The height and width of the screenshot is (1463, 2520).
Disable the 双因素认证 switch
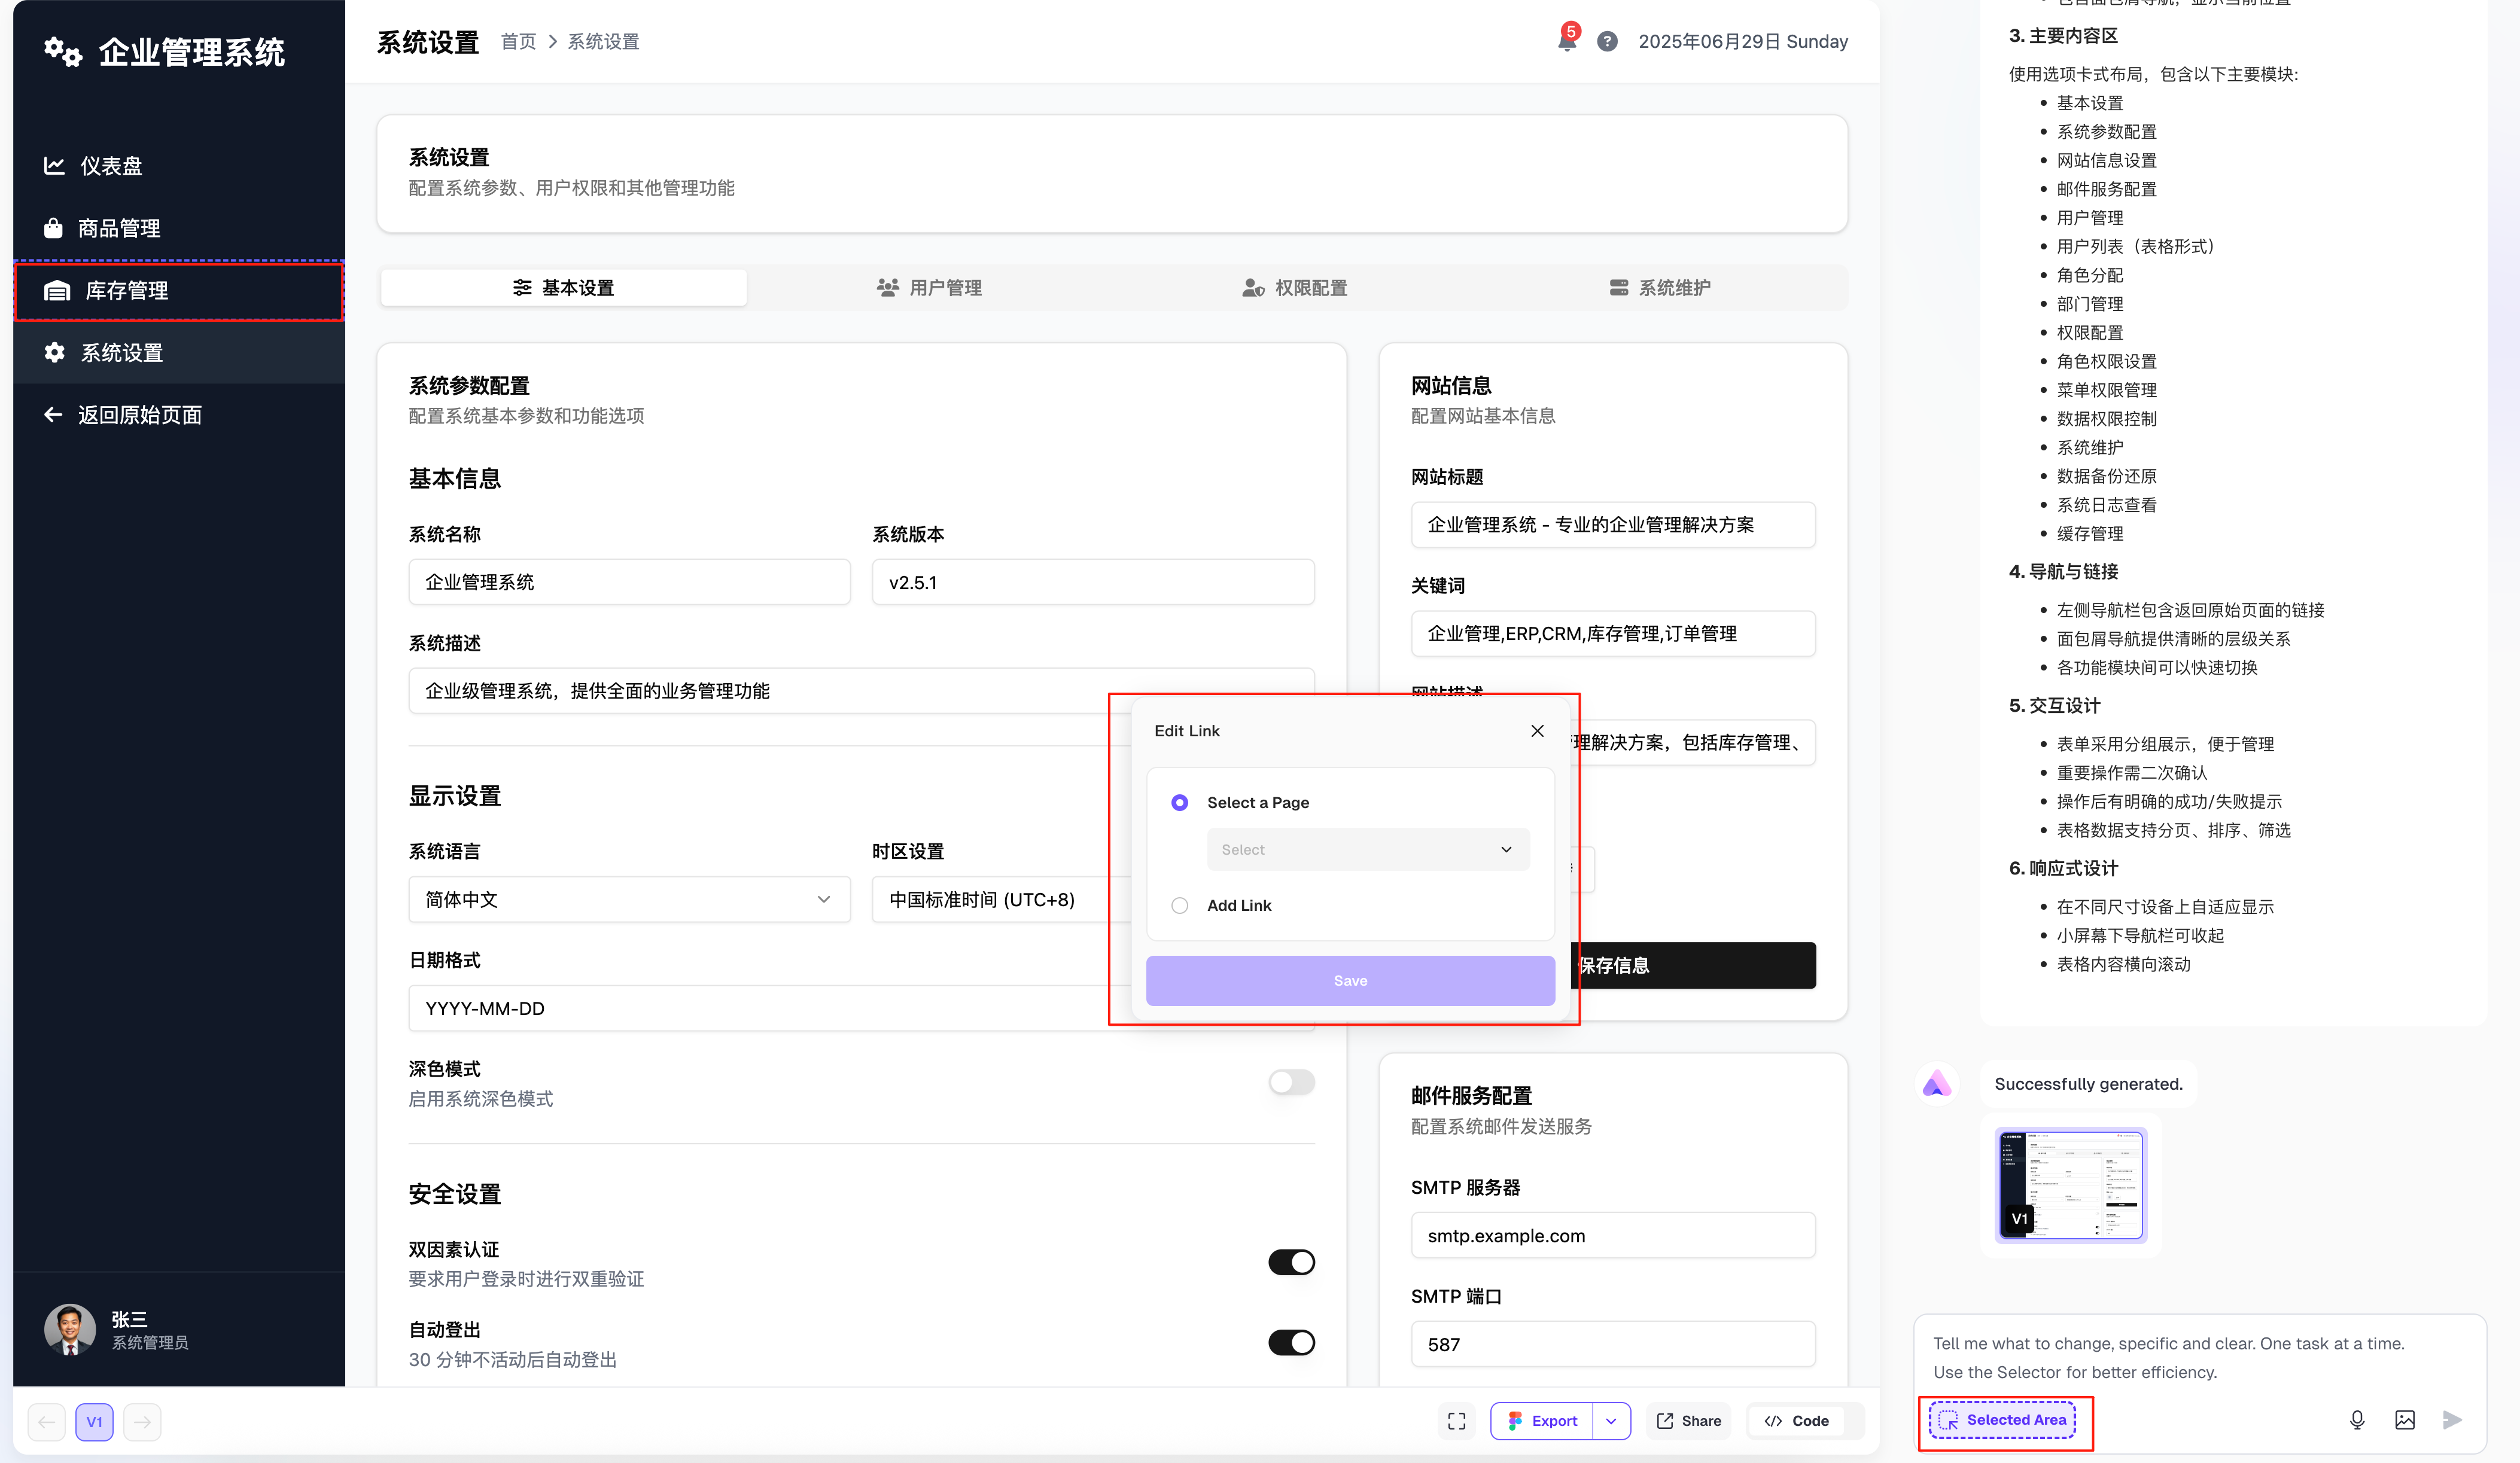point(1291,1262)
